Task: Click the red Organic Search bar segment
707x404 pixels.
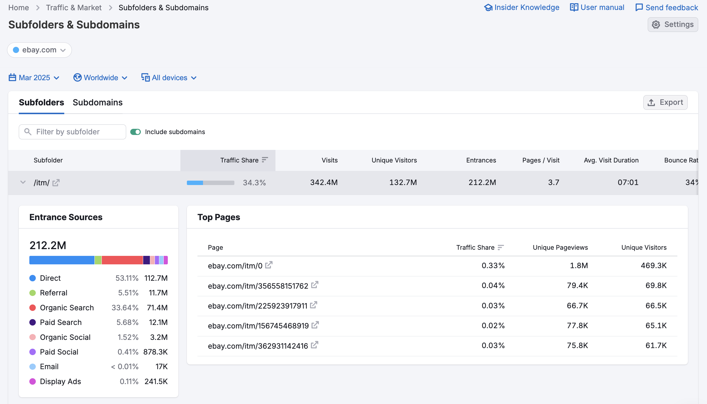Action: click(122, 260)
